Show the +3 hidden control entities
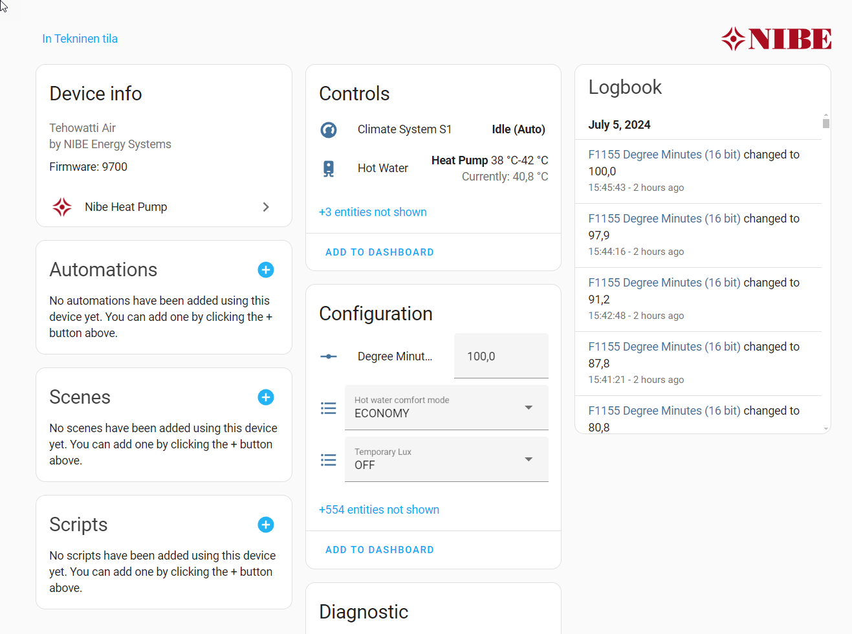Viewport: 852px width, 634px height. 373,212
